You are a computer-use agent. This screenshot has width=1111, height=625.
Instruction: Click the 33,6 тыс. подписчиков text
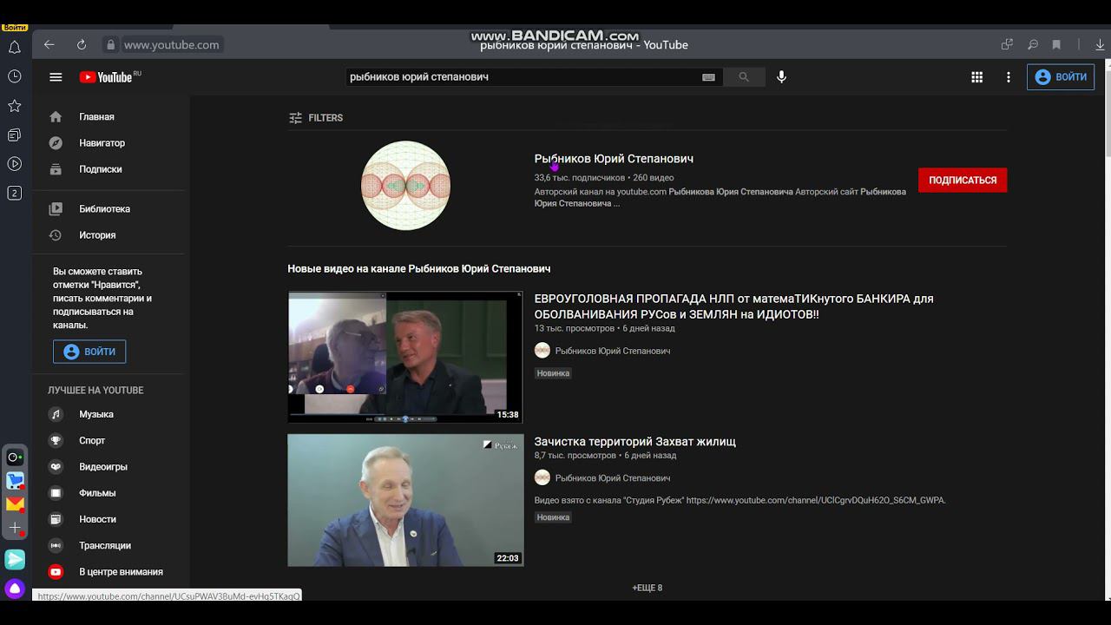pyautogui.click(x=579, y=178)
